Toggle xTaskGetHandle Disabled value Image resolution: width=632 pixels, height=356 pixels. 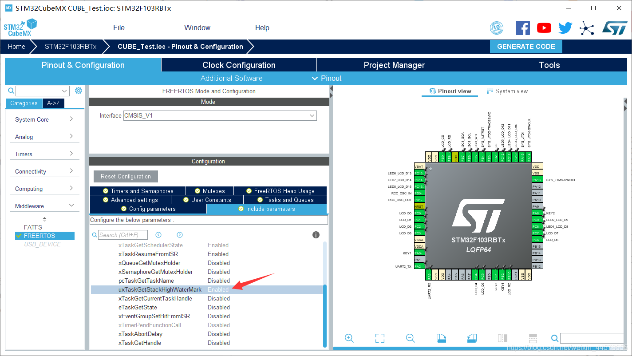pyautogui.click(x=219, y=343)
